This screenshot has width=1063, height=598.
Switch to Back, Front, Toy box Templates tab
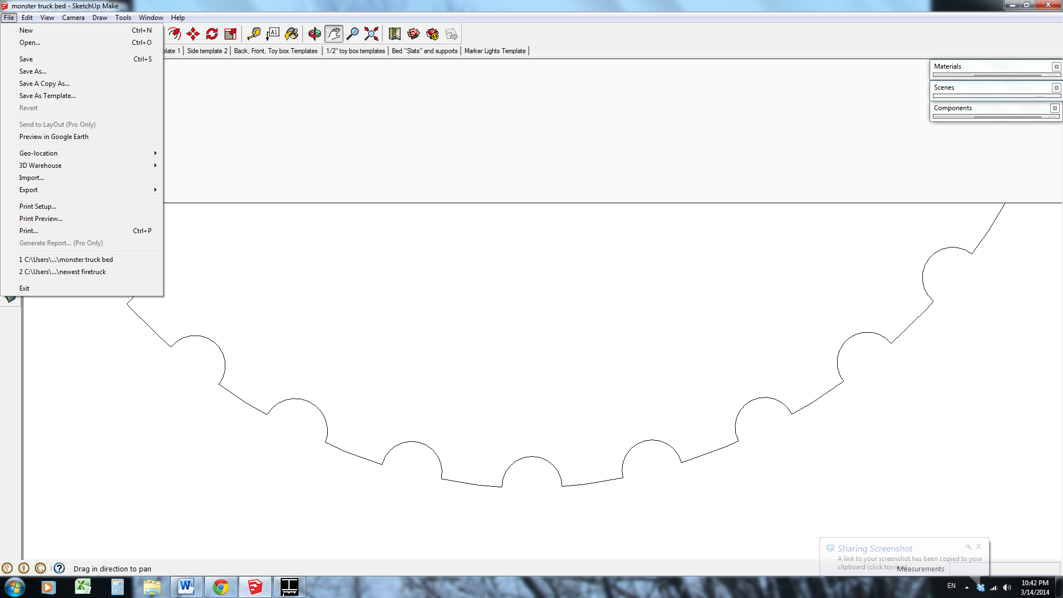[x=276, y=51]
